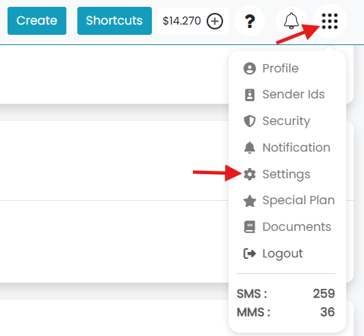This screenshot has height=336, width=364.
Task: Click the notification bell icon in header
Action: click(x=291, y=21)
